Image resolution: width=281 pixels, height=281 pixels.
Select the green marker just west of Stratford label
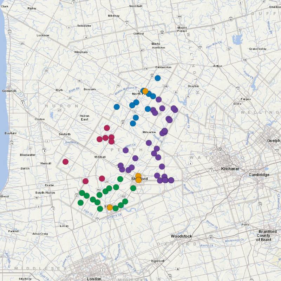pos(120,179)
